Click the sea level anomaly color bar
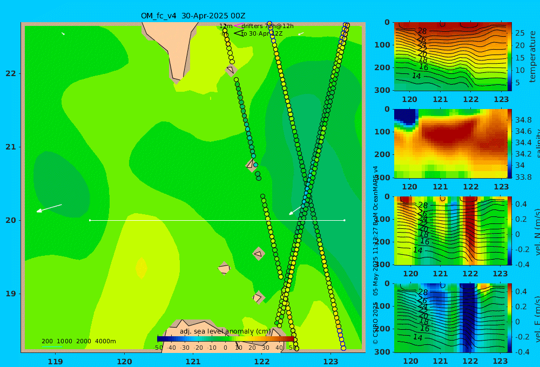 coord(226,339)
